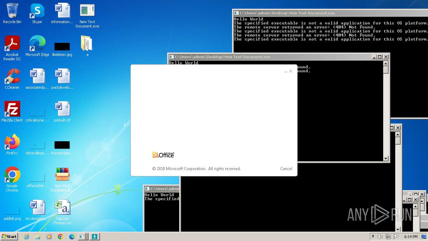428x241 pixels.
Task: Open the Recycle Bin desktop icon
Action: [x=12, y=14]
